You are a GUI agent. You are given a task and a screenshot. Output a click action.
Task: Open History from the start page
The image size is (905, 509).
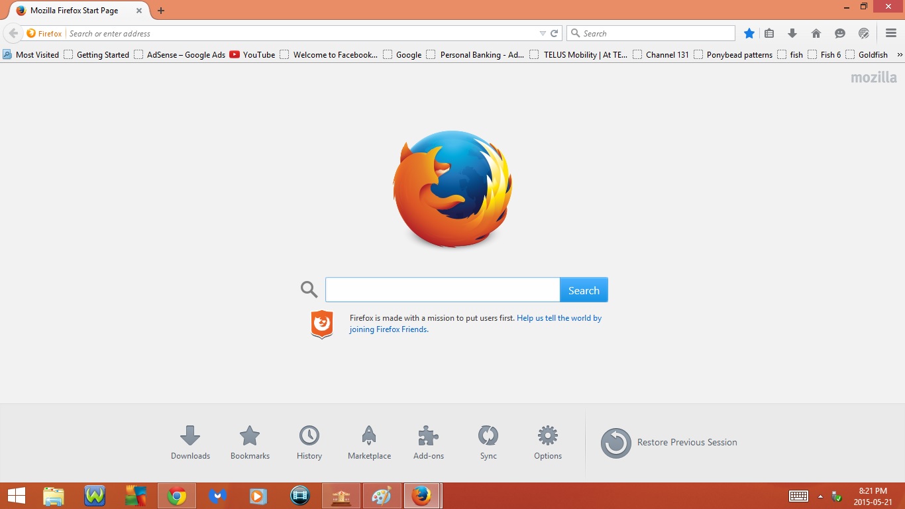[x=309, y=443]
